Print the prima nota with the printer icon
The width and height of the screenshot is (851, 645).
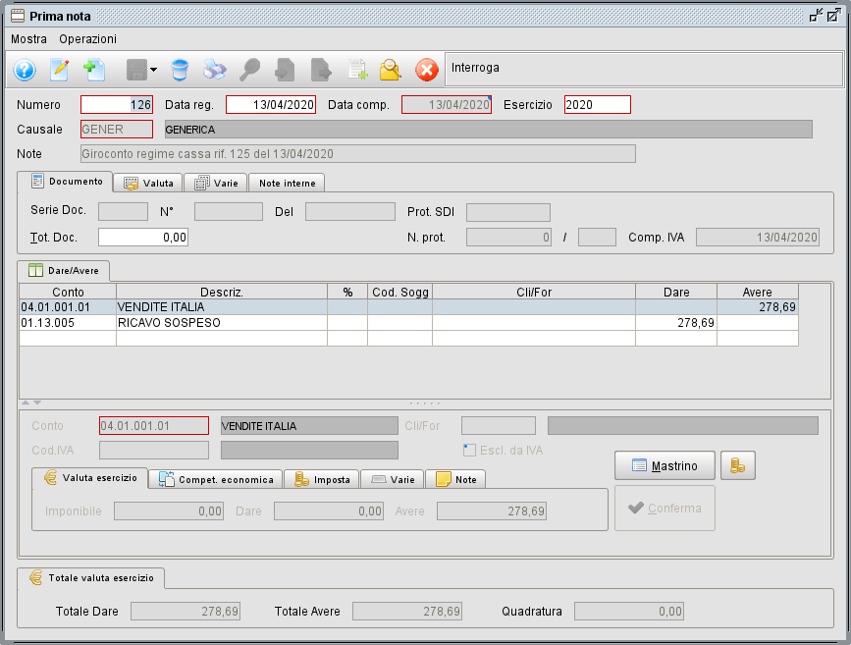point(215,70)
